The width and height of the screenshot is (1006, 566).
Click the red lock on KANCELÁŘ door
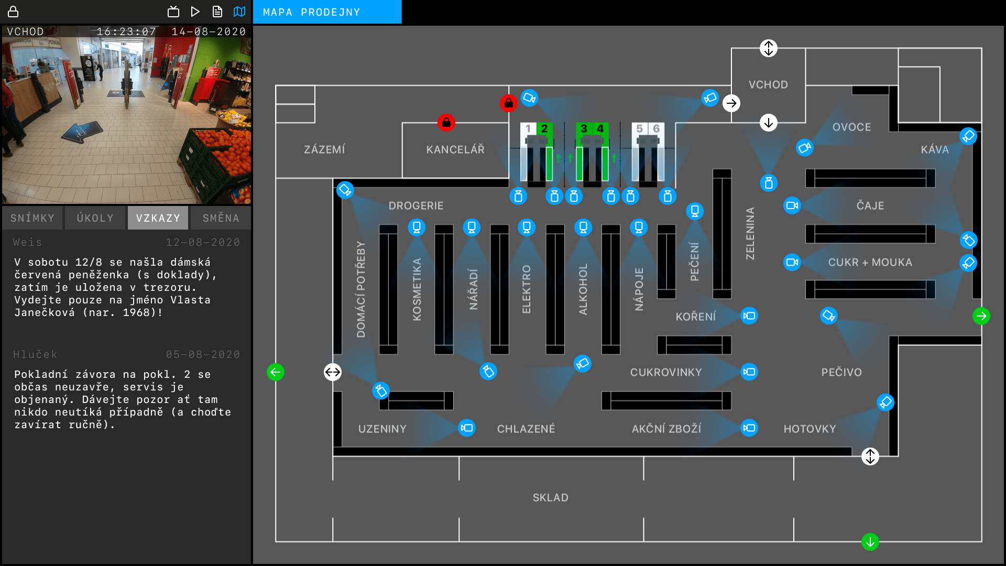click(x=446, y=123)
